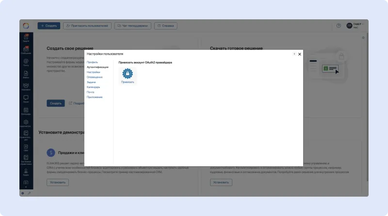Click the OAuth2 gear-lock provider icon
The image size is (388, 216).
pos(128,73)
